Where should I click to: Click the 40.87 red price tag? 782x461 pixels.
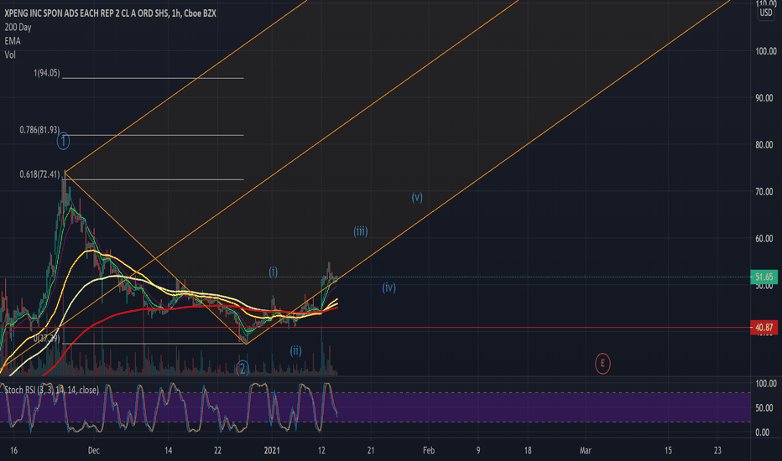coord(764,328)
